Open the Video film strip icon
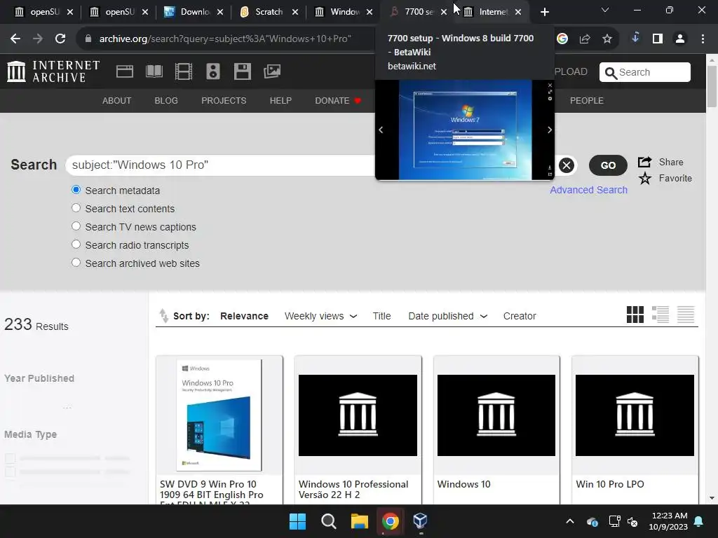This screenshot has height=538, width=718. point(184,71)
